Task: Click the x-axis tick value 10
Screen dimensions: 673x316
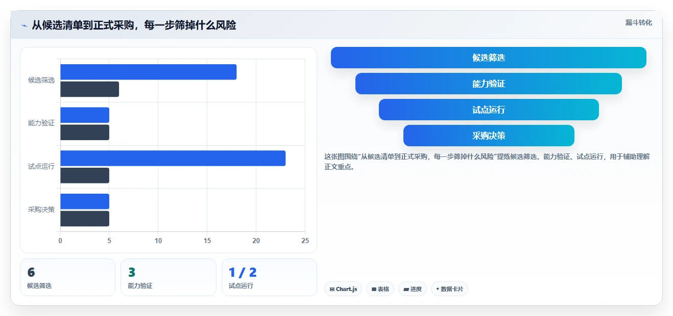Action: (158, 241)
